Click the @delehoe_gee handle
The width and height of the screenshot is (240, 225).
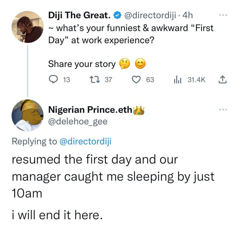point(77,121)
